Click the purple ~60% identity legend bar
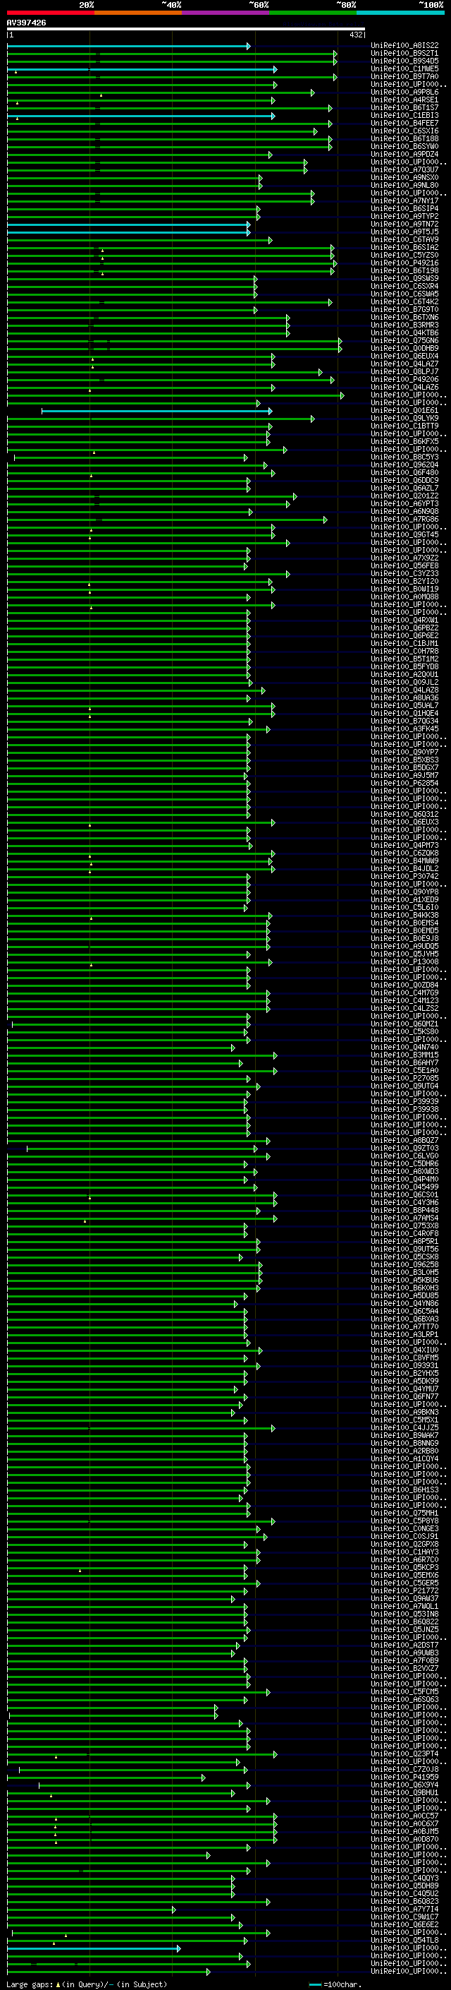Viewport: 451px width, 1990px height. point(226,13)
